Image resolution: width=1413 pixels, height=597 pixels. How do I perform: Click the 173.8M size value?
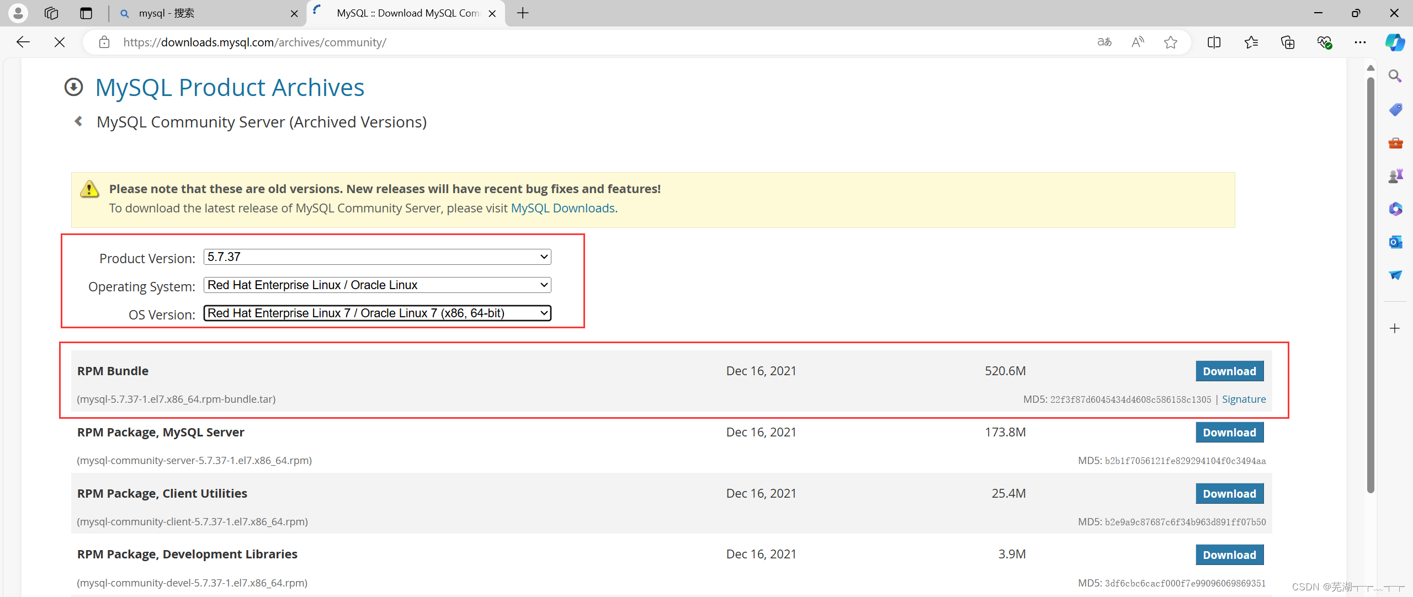[x=1005, y=432]
